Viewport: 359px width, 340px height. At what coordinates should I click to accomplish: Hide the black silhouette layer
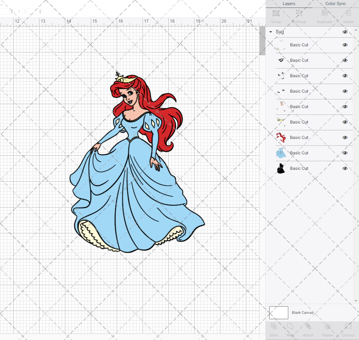point(345,168)
